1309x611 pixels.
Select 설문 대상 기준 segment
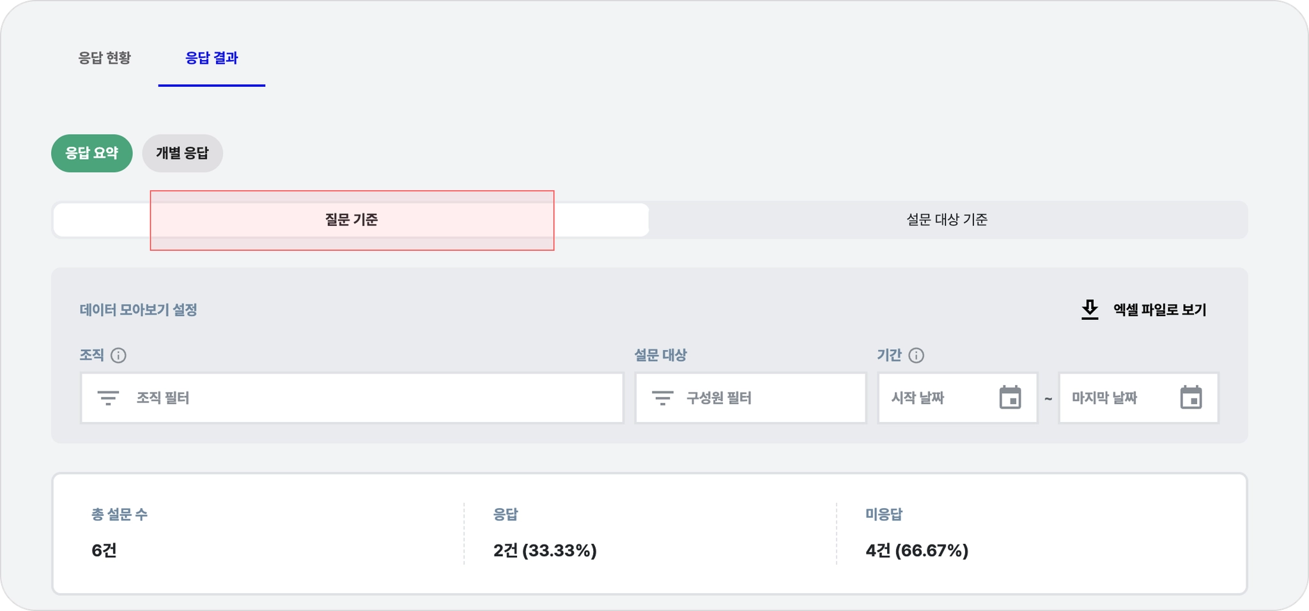[947, 220]
